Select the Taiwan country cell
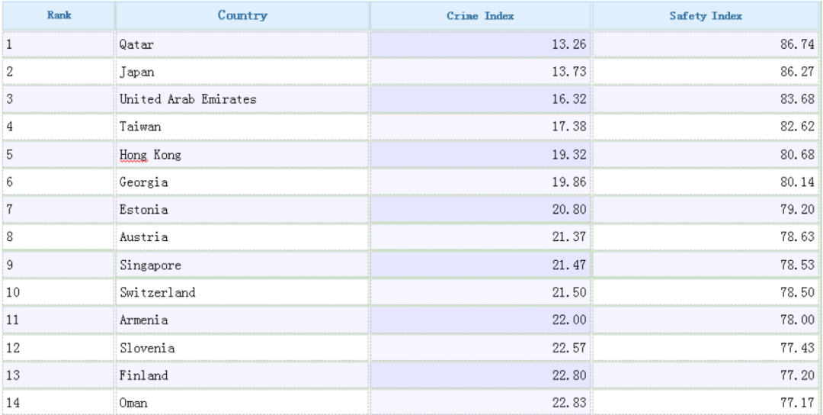The width and height of the screenshot is (823, 415). click(x=140, y=127)
